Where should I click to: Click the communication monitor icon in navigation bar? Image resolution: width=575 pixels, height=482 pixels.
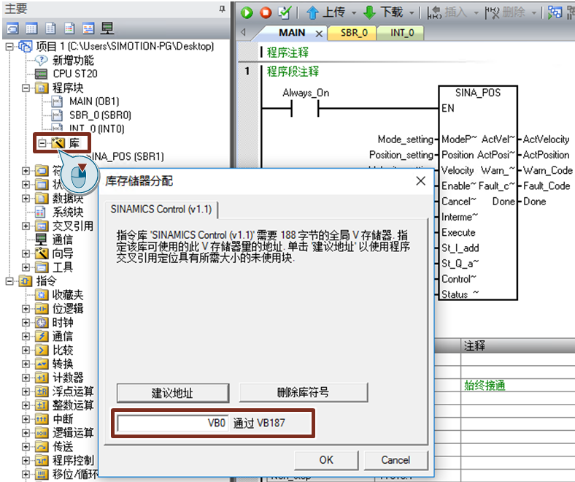[107, 28]
